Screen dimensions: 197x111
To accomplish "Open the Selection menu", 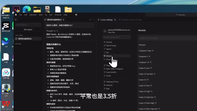I will (x=33, y=15).
